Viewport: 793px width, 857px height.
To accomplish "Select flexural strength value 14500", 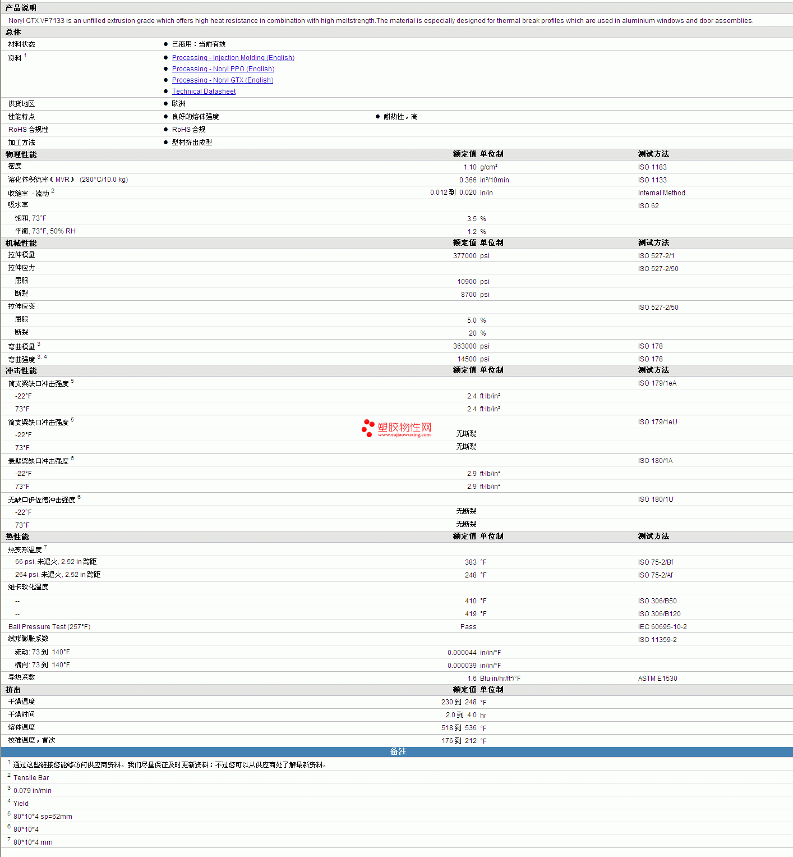I will pos(467,359).
